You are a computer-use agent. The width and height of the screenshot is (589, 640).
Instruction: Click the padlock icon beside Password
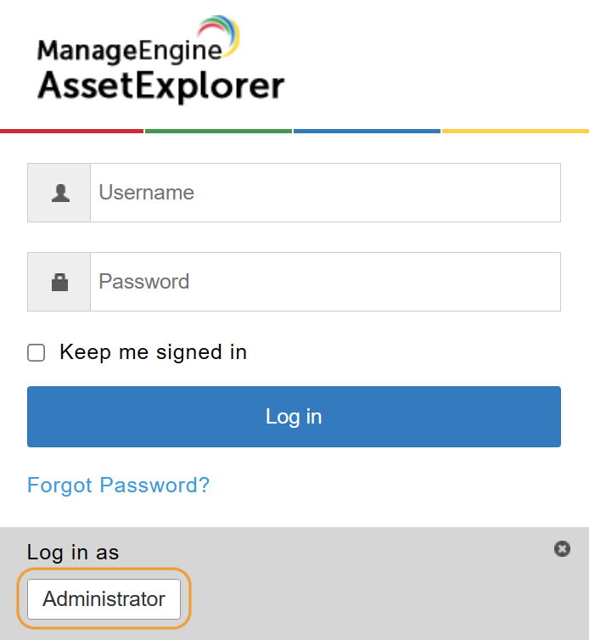[59, 282]
